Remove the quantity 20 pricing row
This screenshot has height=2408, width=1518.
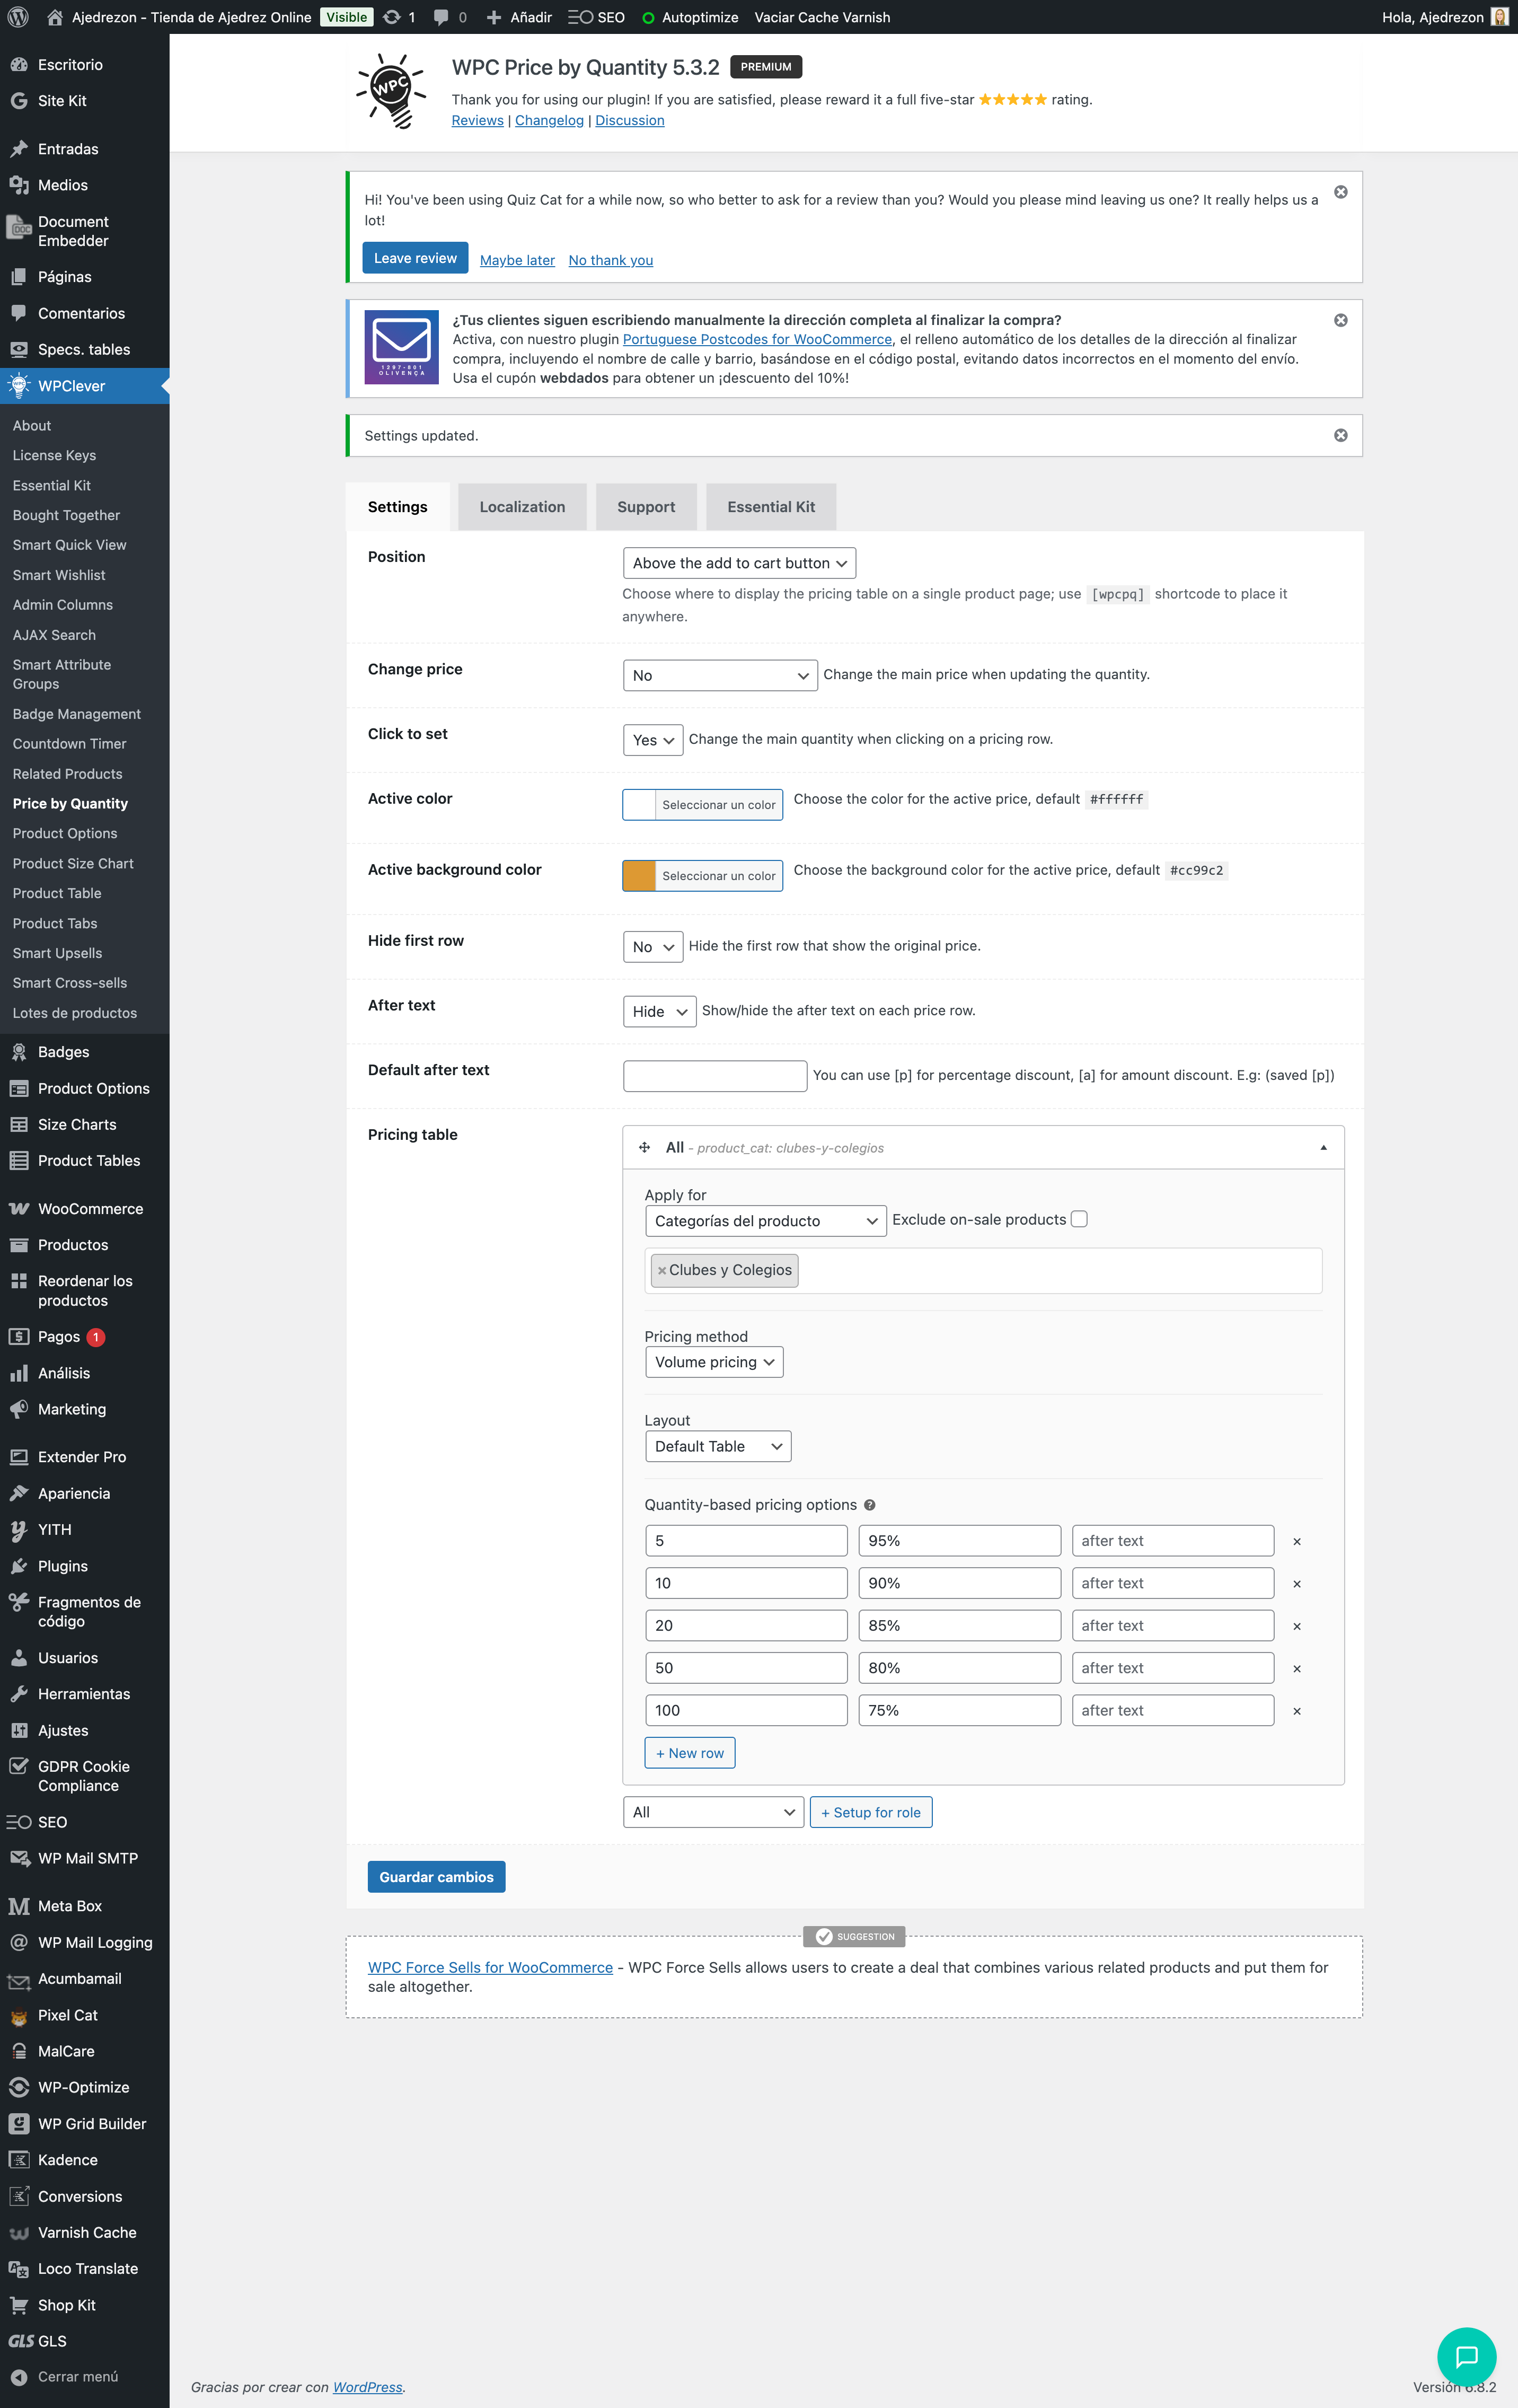pos(1297,1626)
